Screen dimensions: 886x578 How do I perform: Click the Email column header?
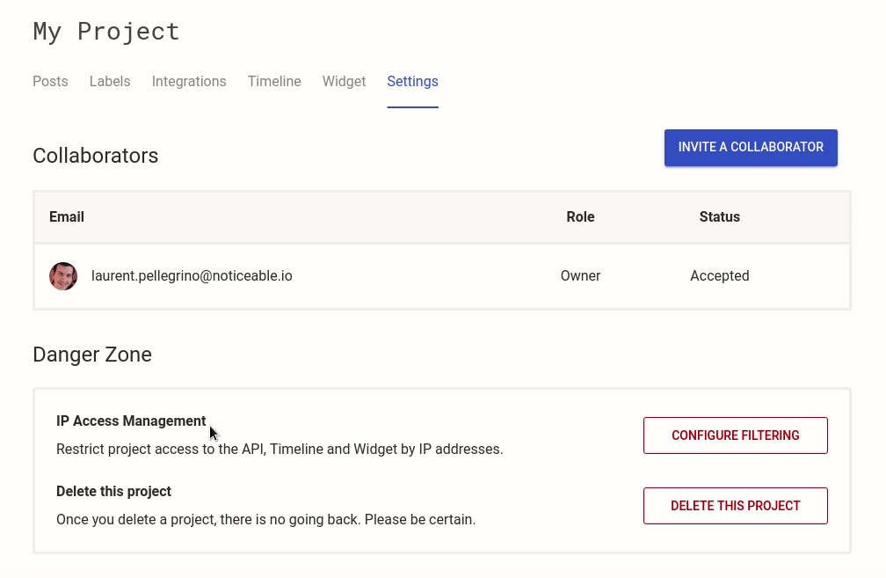[67, 217]
